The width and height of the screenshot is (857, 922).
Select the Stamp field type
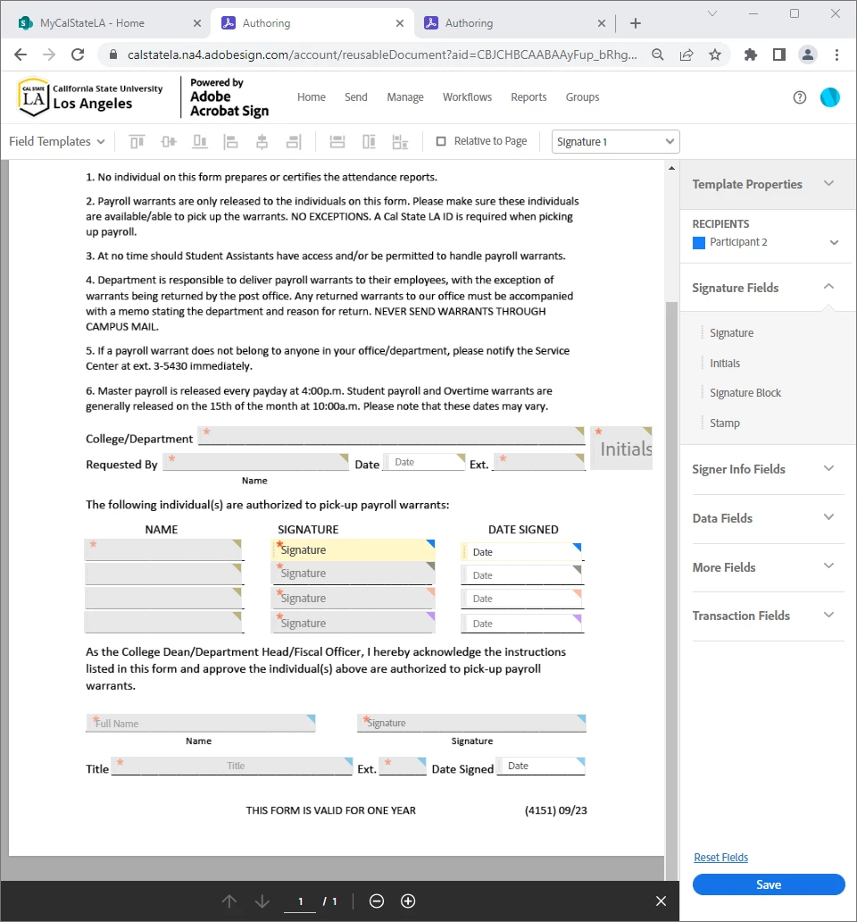pos(725,423)
